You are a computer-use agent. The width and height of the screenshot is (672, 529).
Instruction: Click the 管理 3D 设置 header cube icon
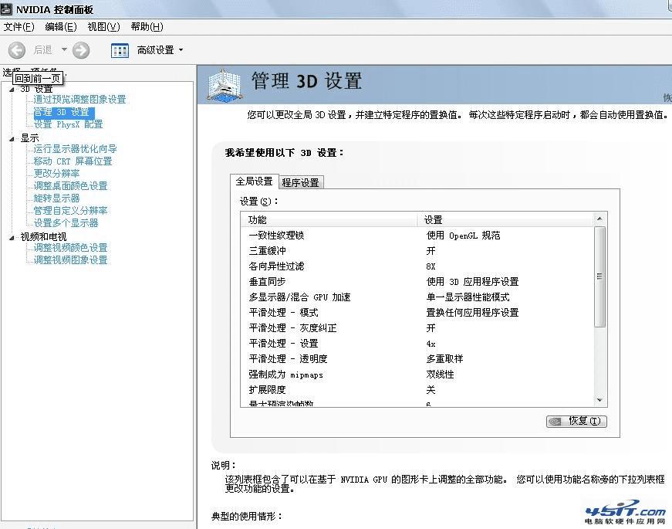(225, 86)
